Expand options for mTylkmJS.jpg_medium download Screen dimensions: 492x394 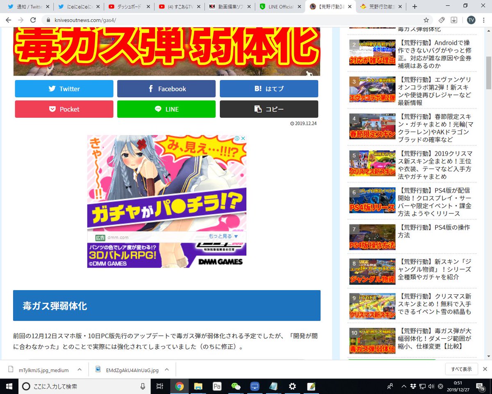click(x=80, y=370)
